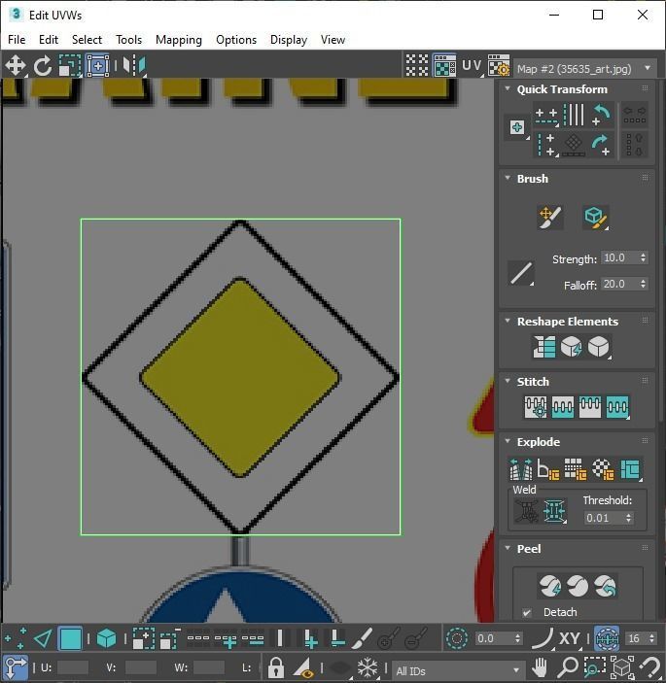Click Set Pivot icon in Quick Transform
This screenshot has width=666, height=683.
(x=517, y=128)
